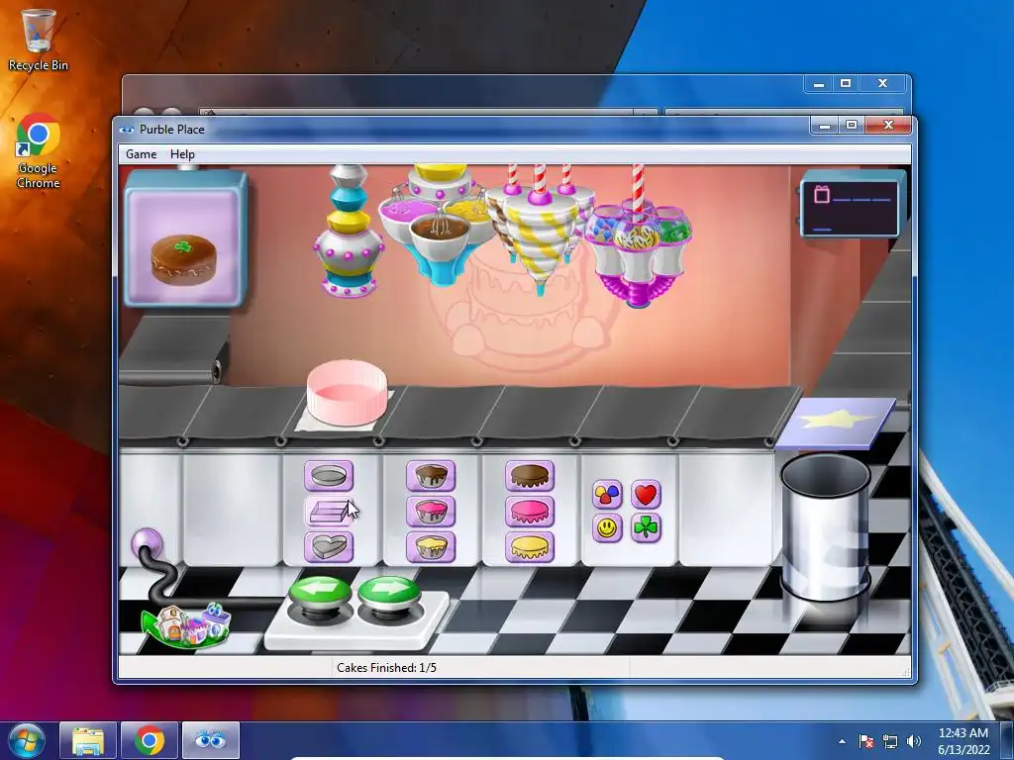Maximize the background window behind Purble Place
This screenshot has height=760, width=1014.
[x=846, y=83]
